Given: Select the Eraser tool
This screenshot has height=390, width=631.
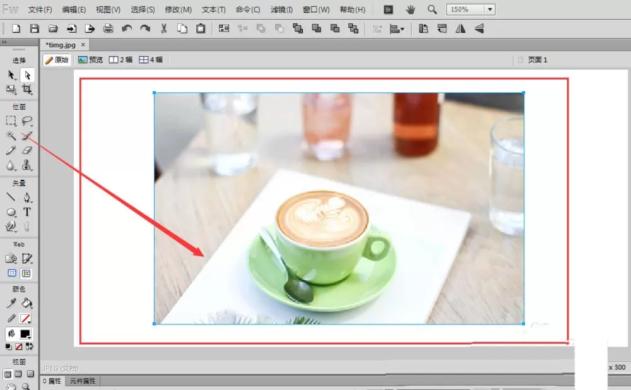Looking at the screenshot, I should [27, 151].
